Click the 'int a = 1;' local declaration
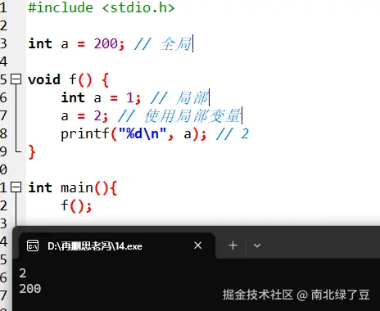This screenshot has height=311, width=380. 101,97
